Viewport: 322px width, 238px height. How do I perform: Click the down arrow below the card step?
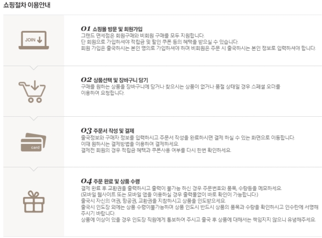[x=33, y=170]
